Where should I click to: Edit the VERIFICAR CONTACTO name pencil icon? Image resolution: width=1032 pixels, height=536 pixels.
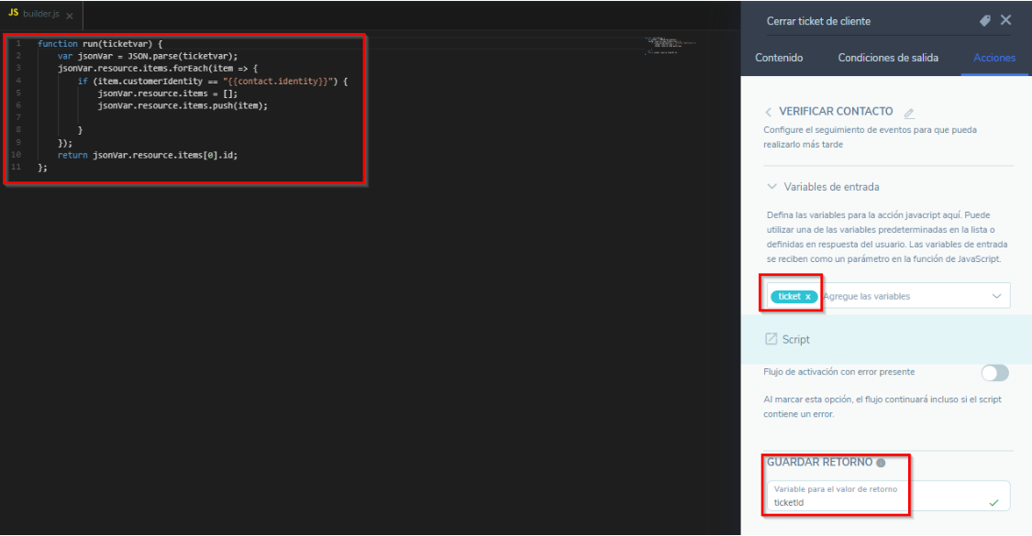pos(909,113)
